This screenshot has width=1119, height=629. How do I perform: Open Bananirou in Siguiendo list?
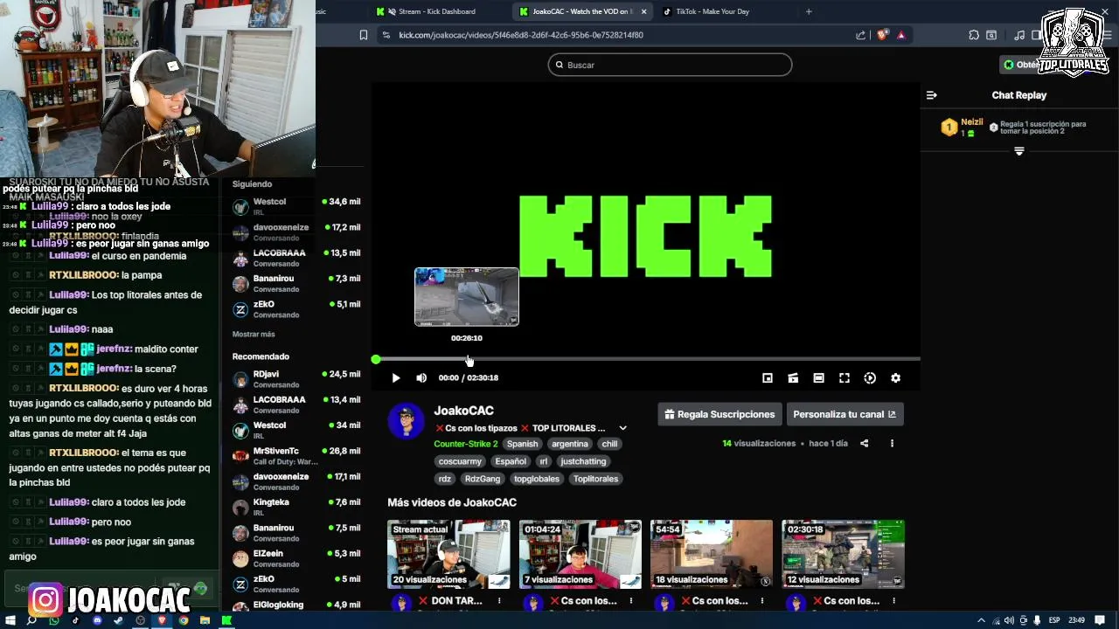tap(295, 283)
